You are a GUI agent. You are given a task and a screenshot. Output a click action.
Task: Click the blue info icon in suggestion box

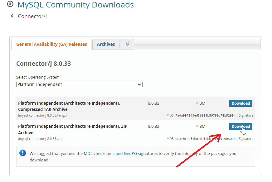(x=22, y=153)
